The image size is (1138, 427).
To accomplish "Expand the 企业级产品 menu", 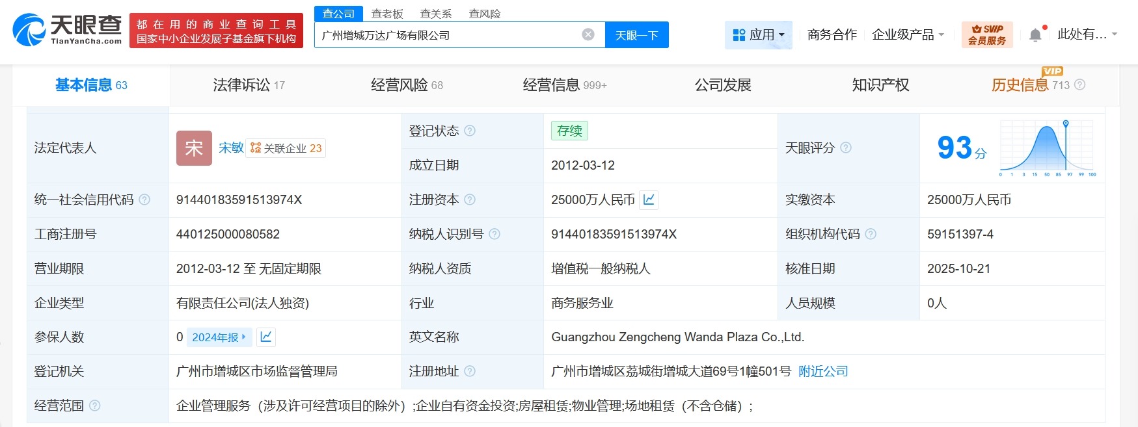I will tap(908, 35).
